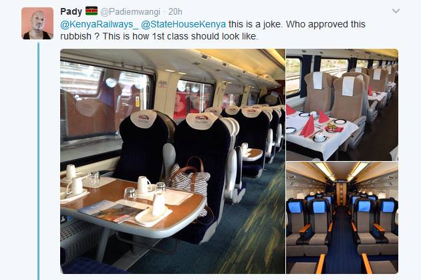Open the photo of seats with blue headrests
Screen dimensions: 421x280
(x=342, y=218)
